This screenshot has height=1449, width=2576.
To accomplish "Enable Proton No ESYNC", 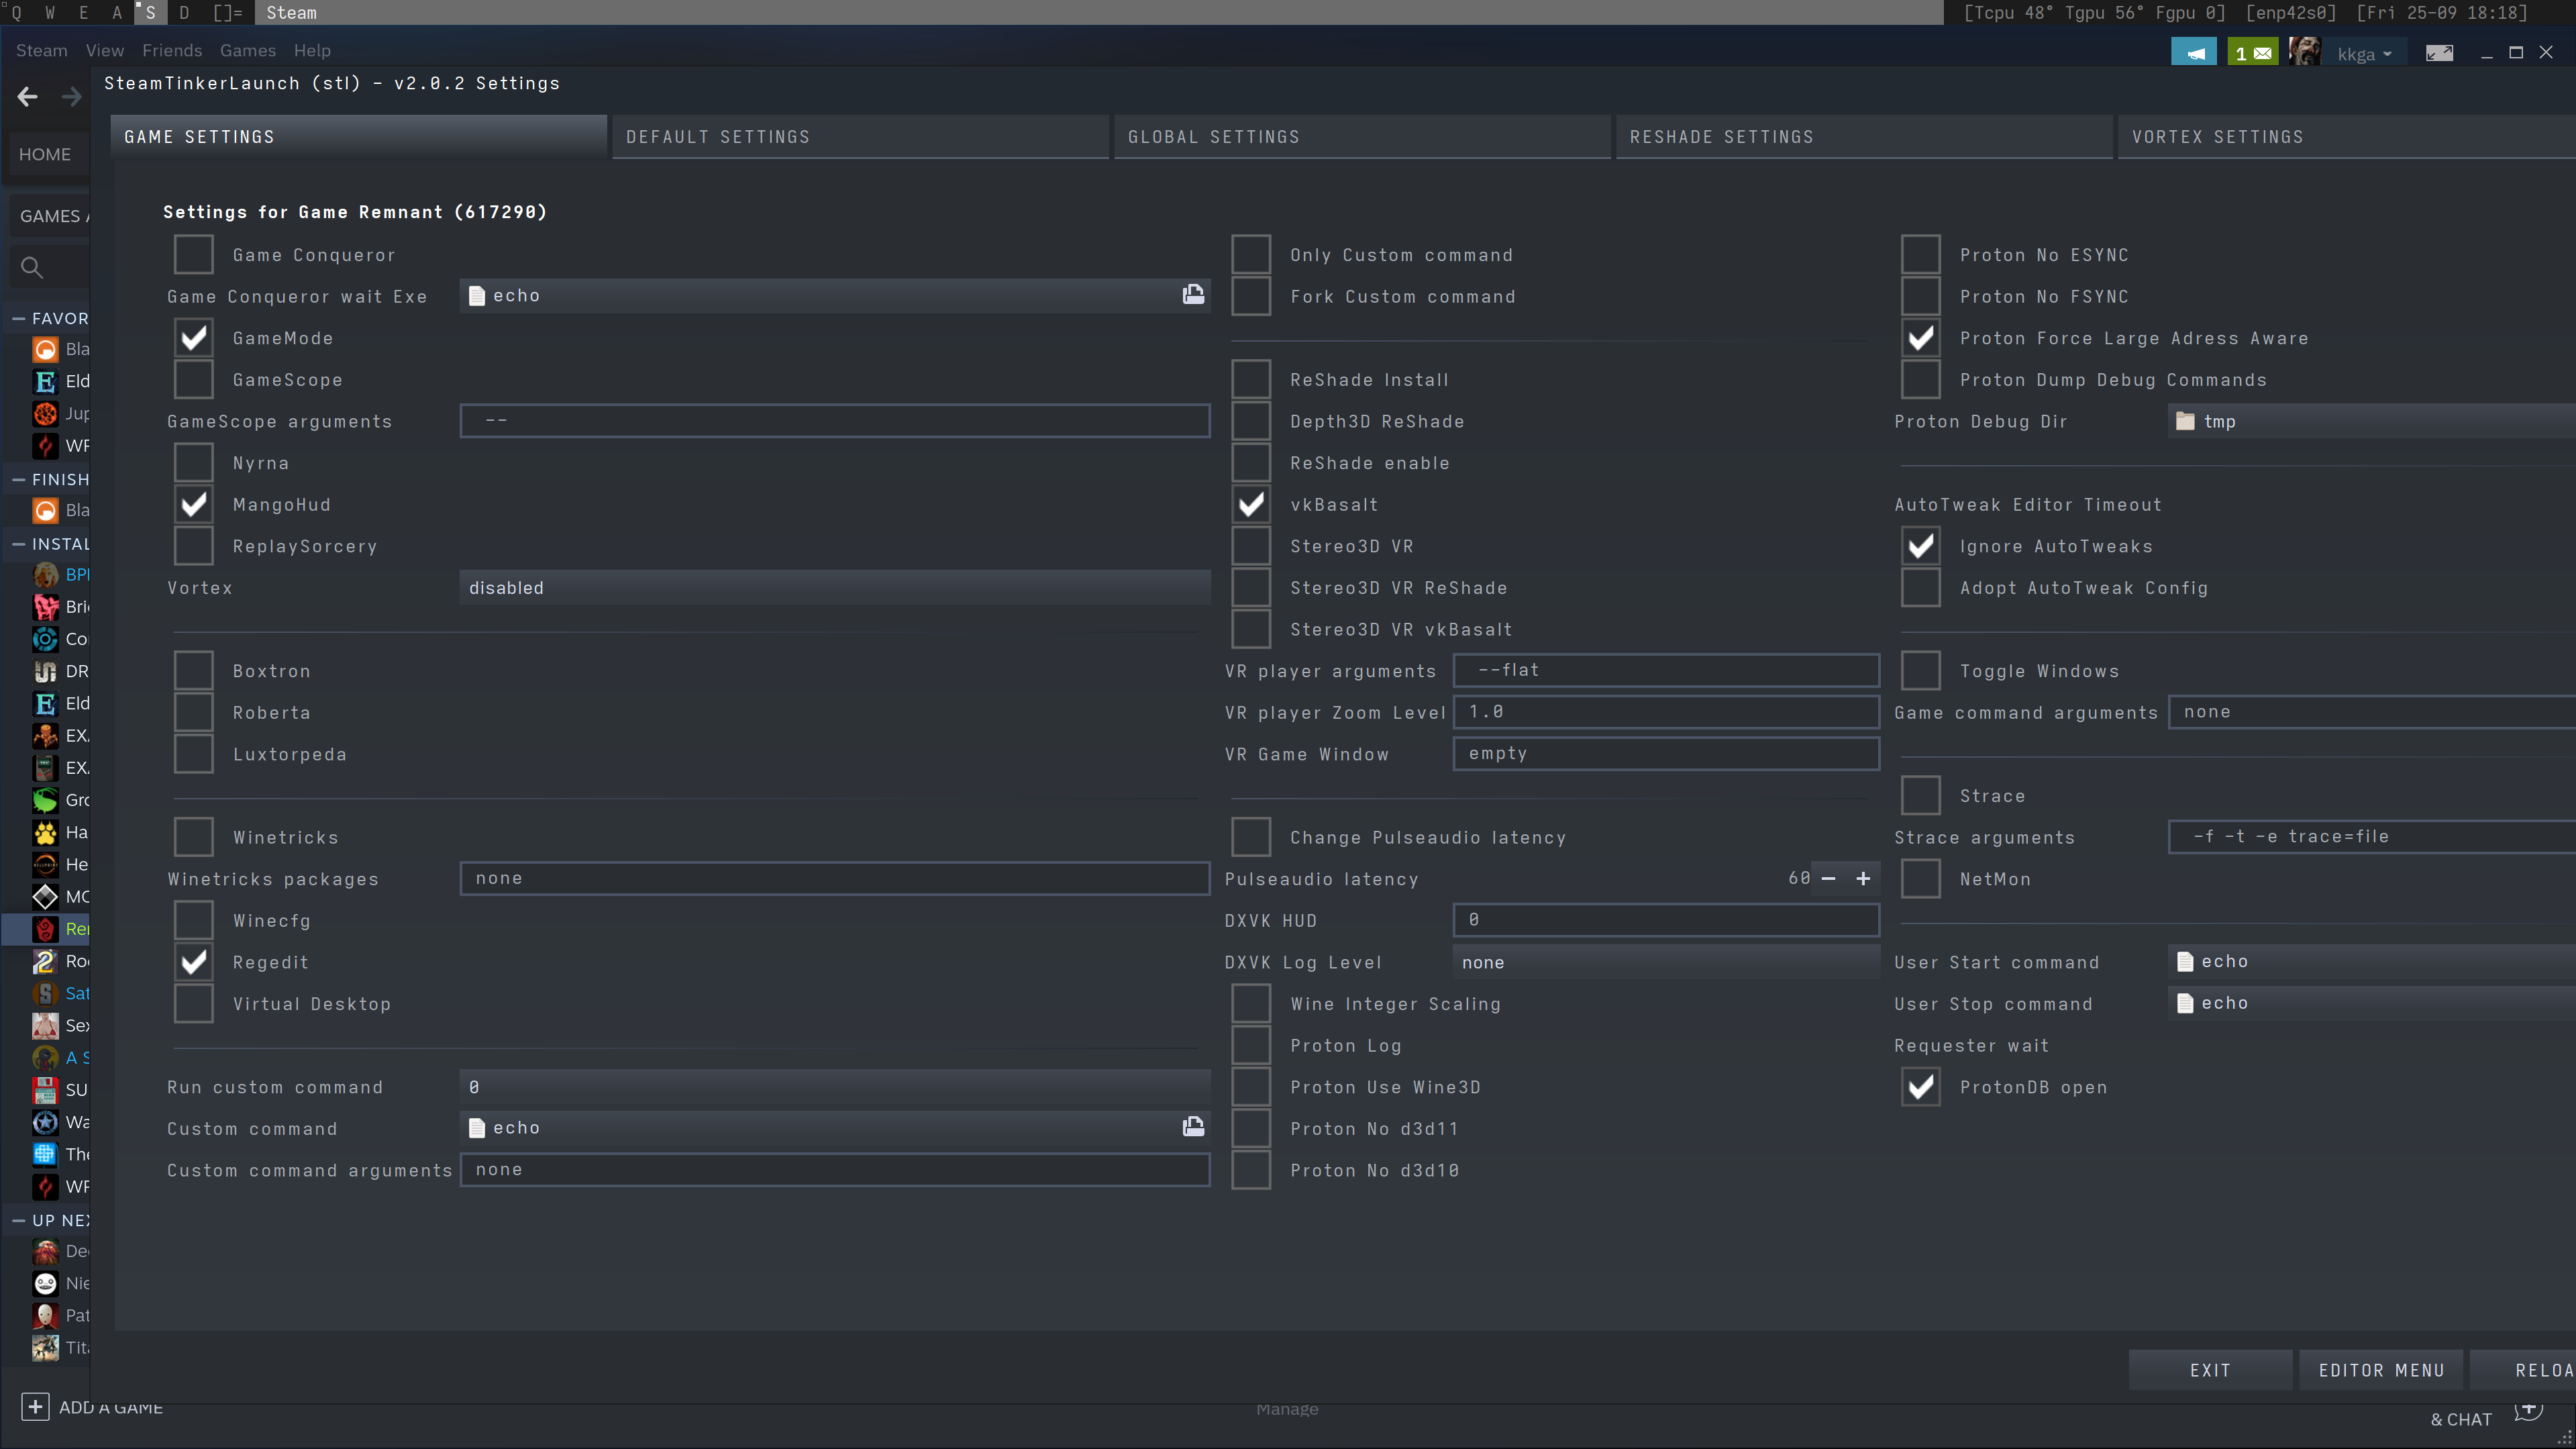I will 1920,254.
